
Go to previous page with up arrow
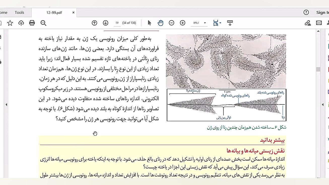point(94,23)
